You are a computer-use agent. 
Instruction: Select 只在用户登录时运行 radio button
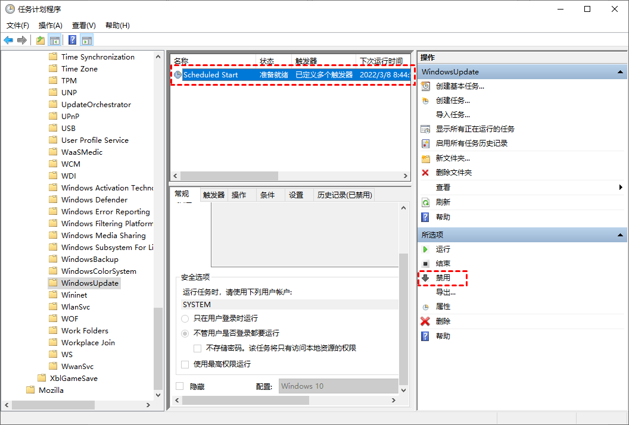point(185,319)
